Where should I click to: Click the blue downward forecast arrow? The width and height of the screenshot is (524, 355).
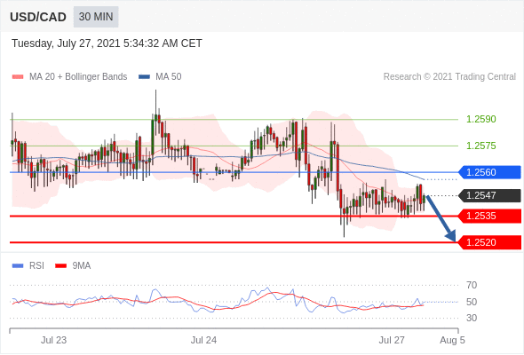point(441,218)
